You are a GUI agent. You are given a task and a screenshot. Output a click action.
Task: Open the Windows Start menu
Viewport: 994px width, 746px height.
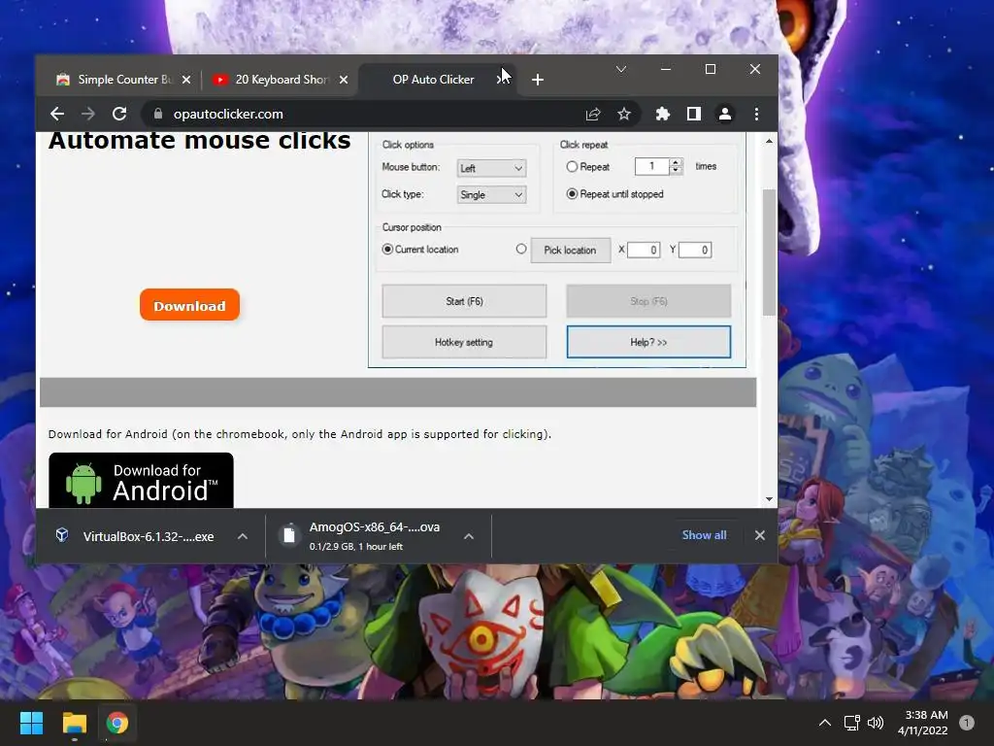(31, 723)
